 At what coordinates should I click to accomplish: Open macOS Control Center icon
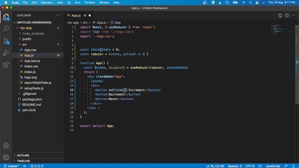pyautogui.click(x=257, y=2)
